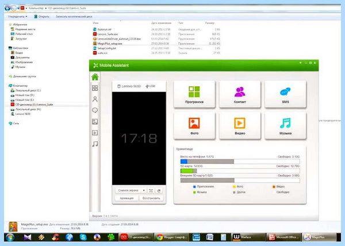
Task: Open Упорядочить dropdown in Explorer toolbar
Action: tap(18, 17)
